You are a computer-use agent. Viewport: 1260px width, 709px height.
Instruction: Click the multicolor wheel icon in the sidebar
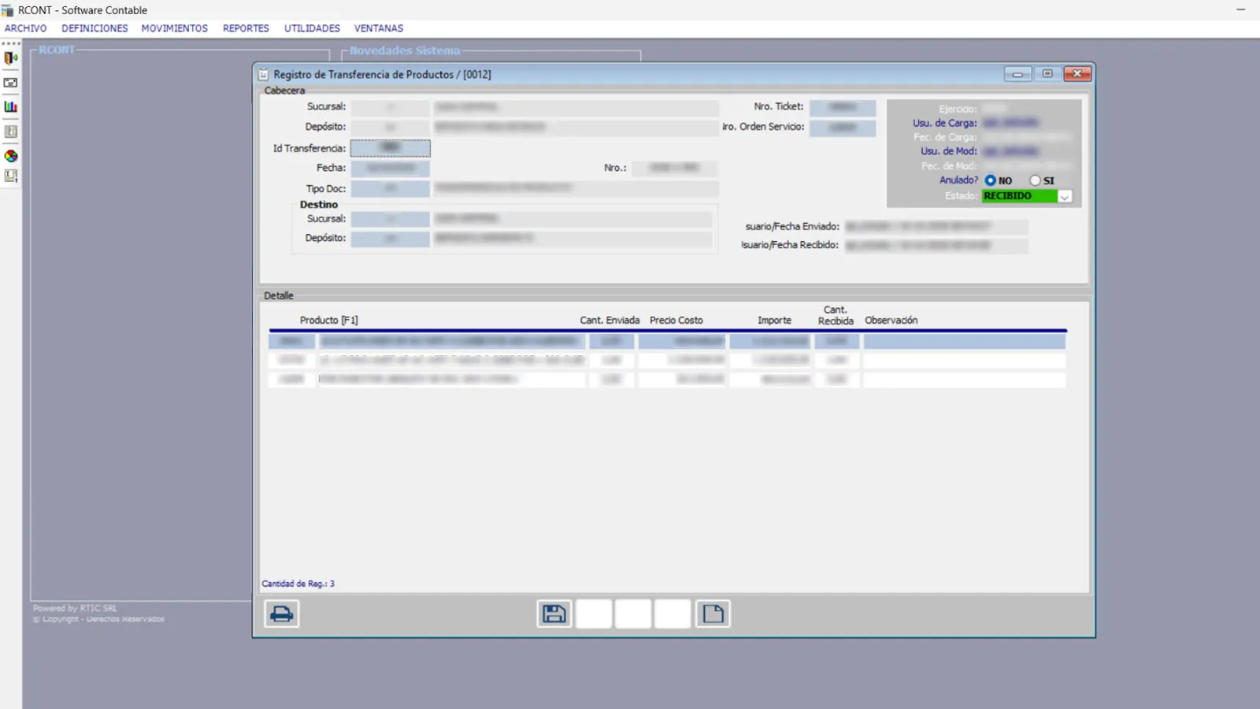[x=11, y=156]
